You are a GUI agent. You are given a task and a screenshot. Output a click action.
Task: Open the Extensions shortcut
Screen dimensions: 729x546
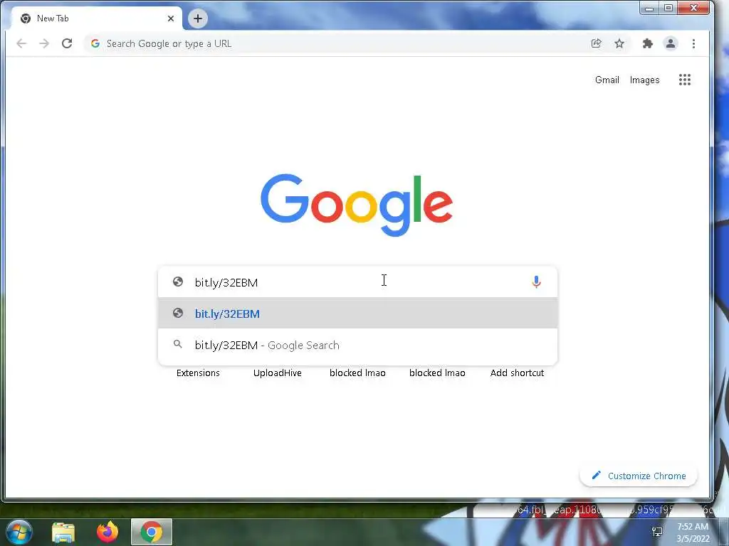[x=198, y=373]
